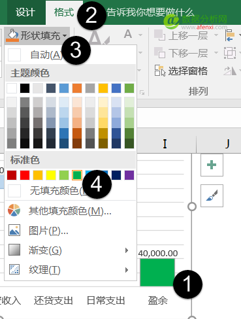Click the text effects letter A icon
241x319 pixels.
(x=128, y=34)
